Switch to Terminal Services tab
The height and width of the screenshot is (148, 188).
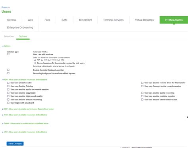[x=113, y=20]
